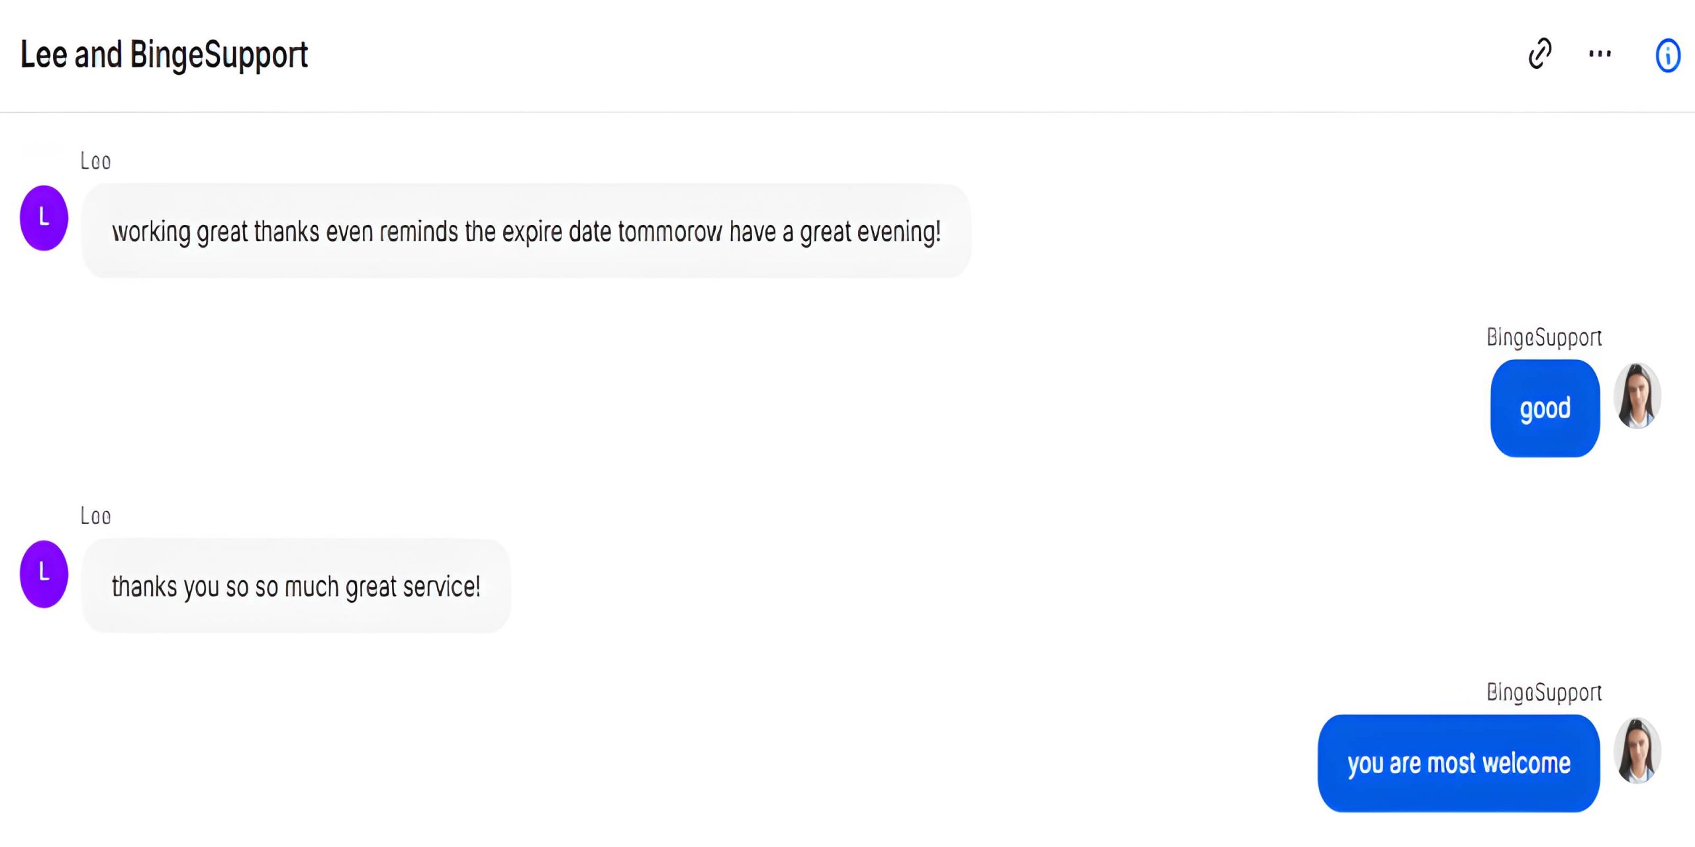Click the word 'welcome' in the last reply
This screenshot has height=847, width=1695.
click(1526, 763)
